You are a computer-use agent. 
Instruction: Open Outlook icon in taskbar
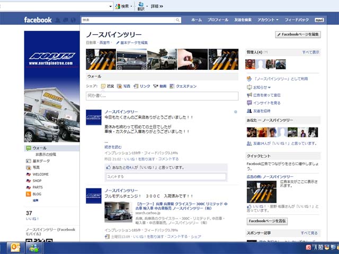click(15, 248)
